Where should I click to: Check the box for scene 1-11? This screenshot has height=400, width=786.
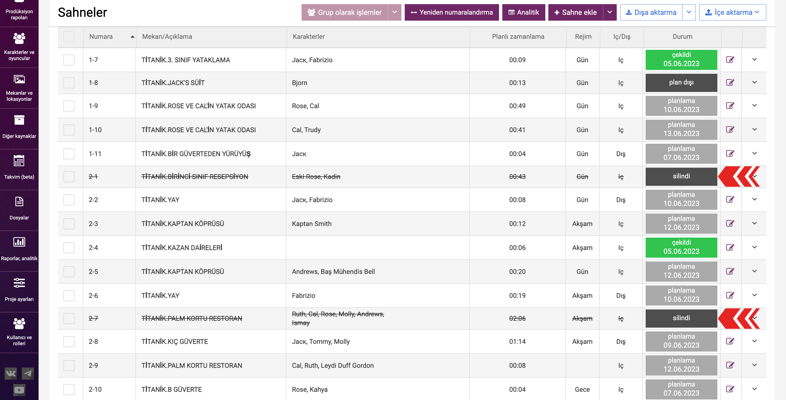[x=69, y=154]
